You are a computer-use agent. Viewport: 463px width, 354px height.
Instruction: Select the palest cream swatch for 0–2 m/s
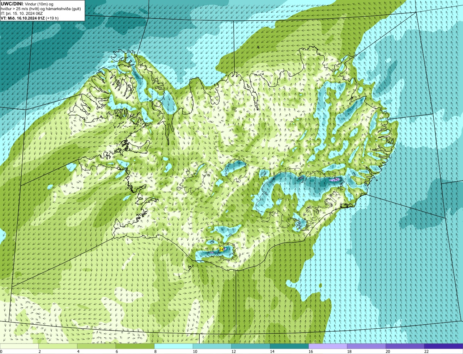click(x=19, y=346)
